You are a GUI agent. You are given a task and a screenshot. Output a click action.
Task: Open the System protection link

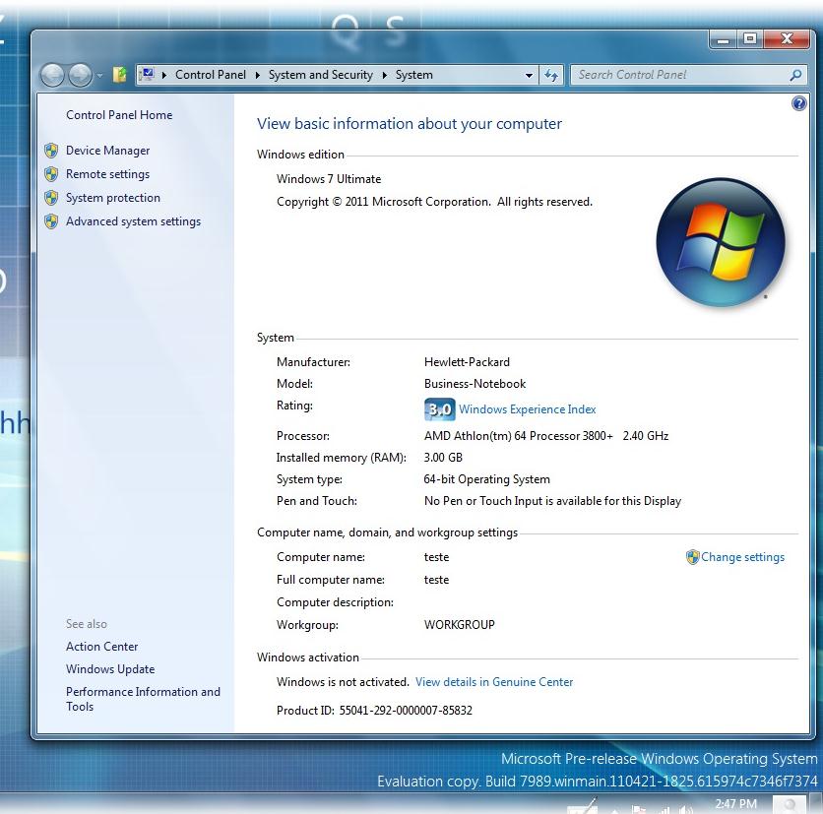click(x=113, y=198)
